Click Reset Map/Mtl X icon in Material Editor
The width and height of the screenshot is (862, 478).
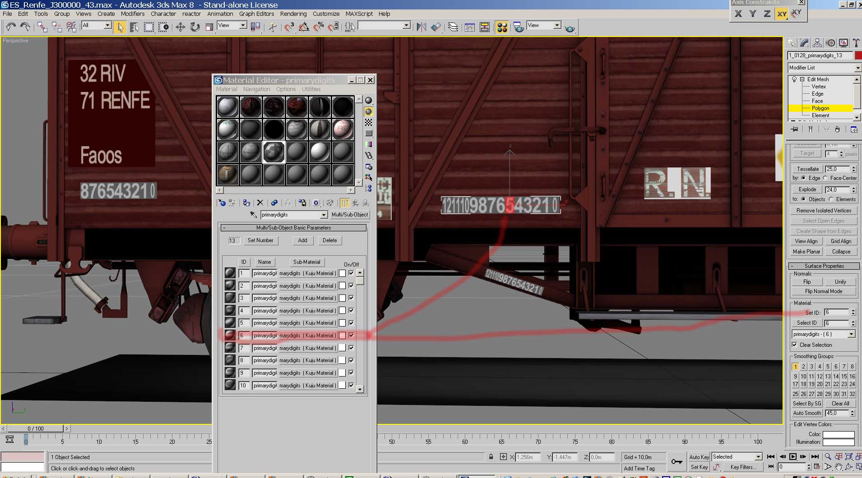[x=260, y=203]
